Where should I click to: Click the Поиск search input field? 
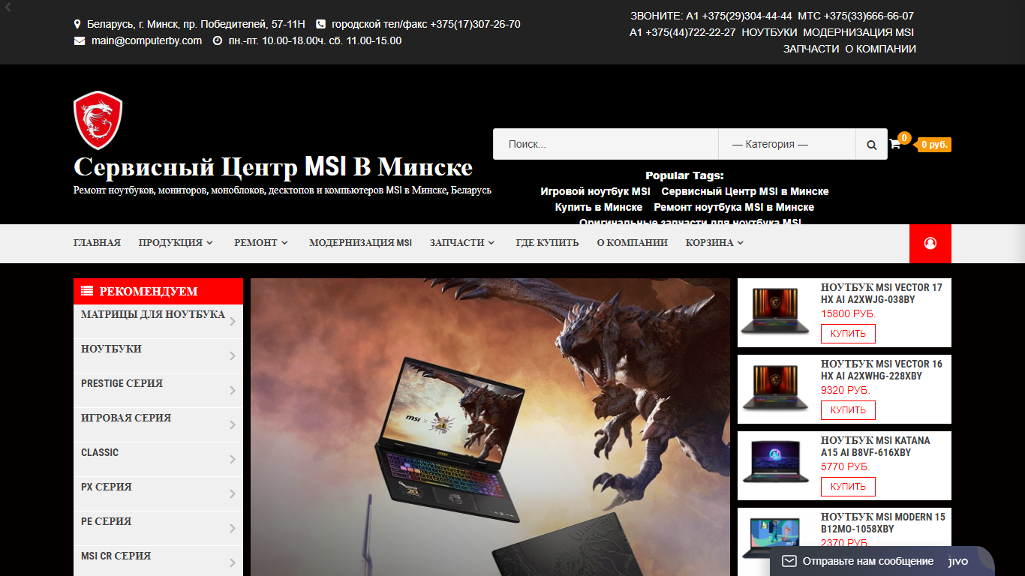606,145
